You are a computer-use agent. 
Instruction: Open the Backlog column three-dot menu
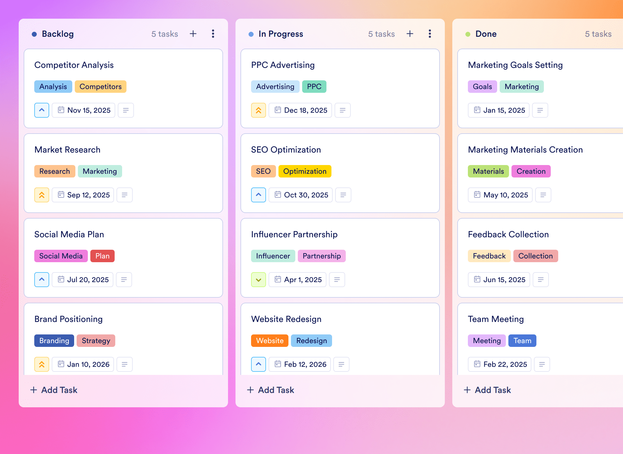click(x=213, y=34)
